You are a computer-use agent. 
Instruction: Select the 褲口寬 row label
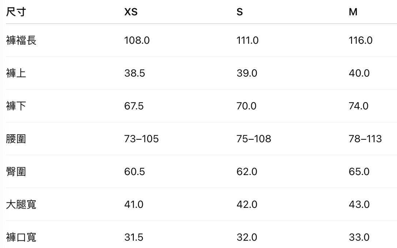(x=21, y=237)
